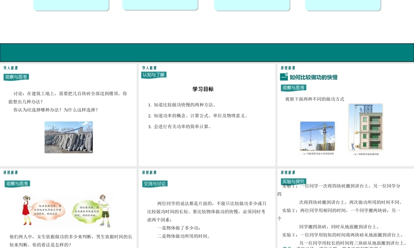Click the 导入新课 label on the 学习目标 slide
This screenshot has height=248, width=414.
click(149, 68)
